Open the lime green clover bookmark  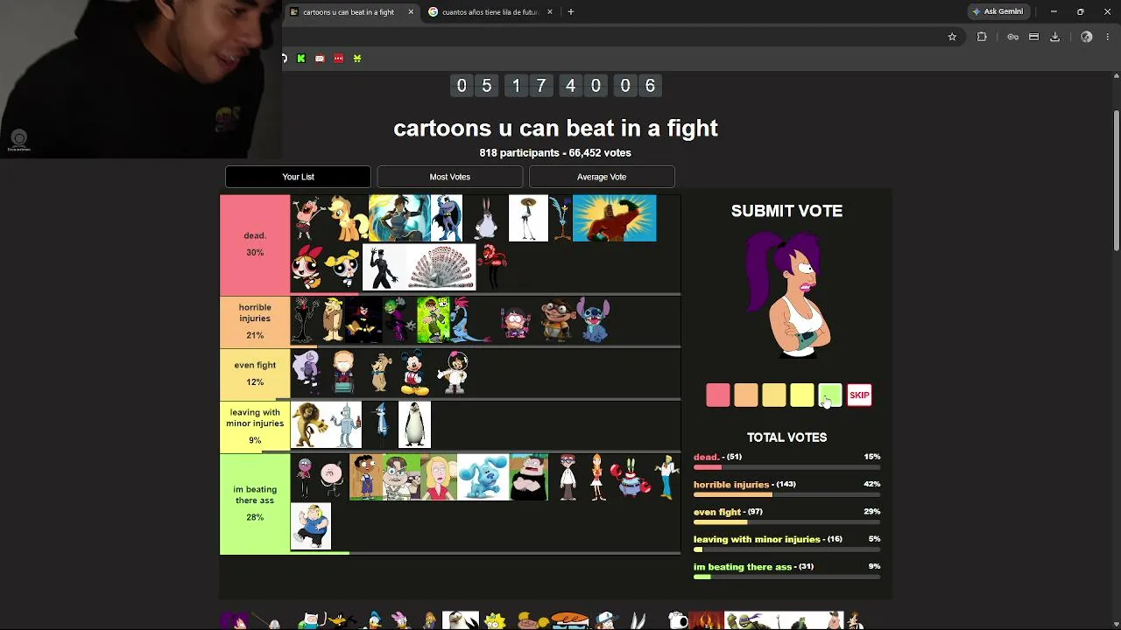(357, 59)
